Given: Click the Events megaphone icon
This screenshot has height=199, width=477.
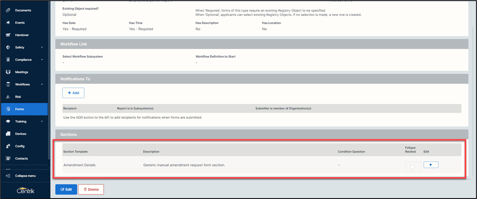Looking at the screenshot, I should [9, 23].
